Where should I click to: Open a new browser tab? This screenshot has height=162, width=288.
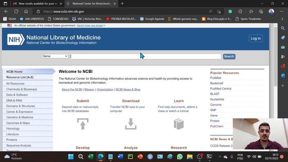[122, 4]
